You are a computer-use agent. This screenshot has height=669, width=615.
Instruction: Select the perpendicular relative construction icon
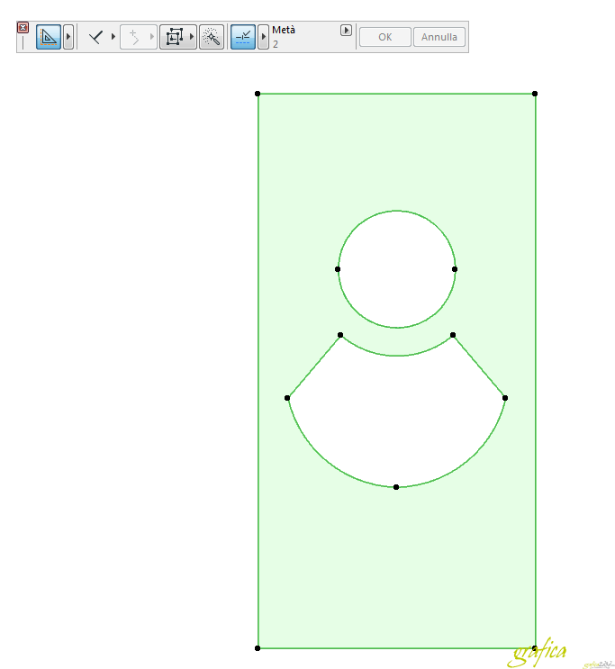pyautogui.click(x=95, y=37)
